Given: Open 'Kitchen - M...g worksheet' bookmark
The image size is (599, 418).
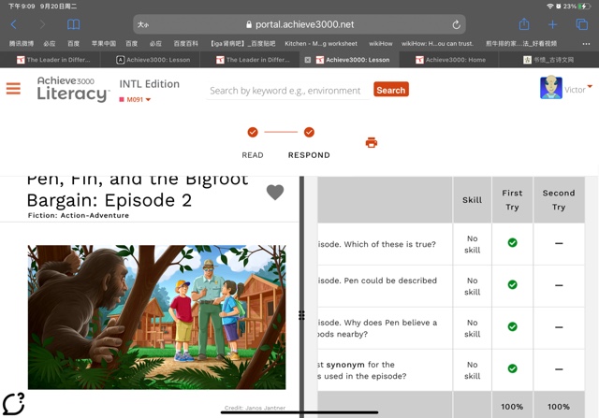Looking at the screenshot, I should (x=321, y=44).
